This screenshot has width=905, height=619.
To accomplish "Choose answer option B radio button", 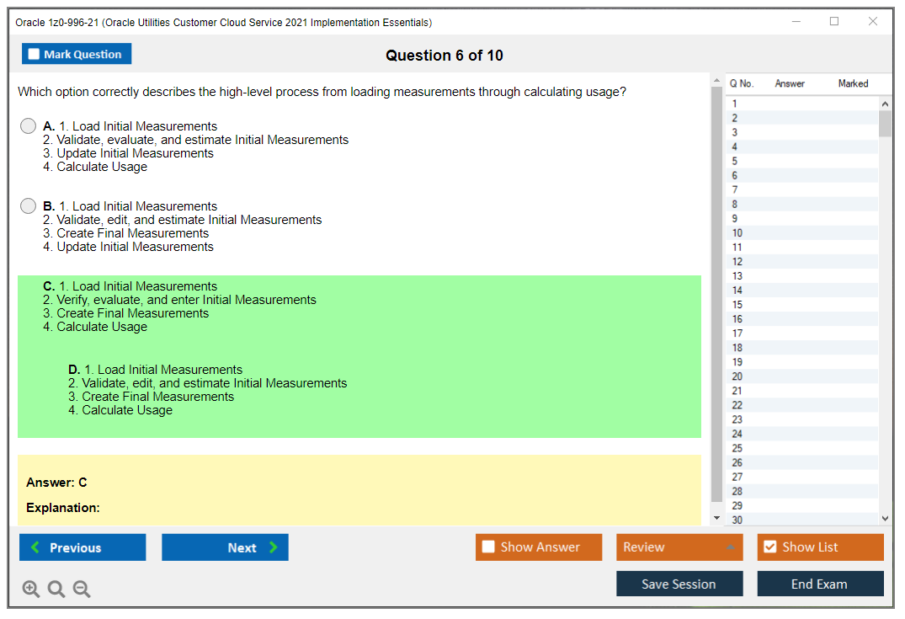I will click(x=29, y=206).
